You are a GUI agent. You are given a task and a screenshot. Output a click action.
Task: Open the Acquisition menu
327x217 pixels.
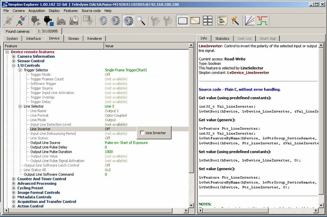(x=37, y=11)
